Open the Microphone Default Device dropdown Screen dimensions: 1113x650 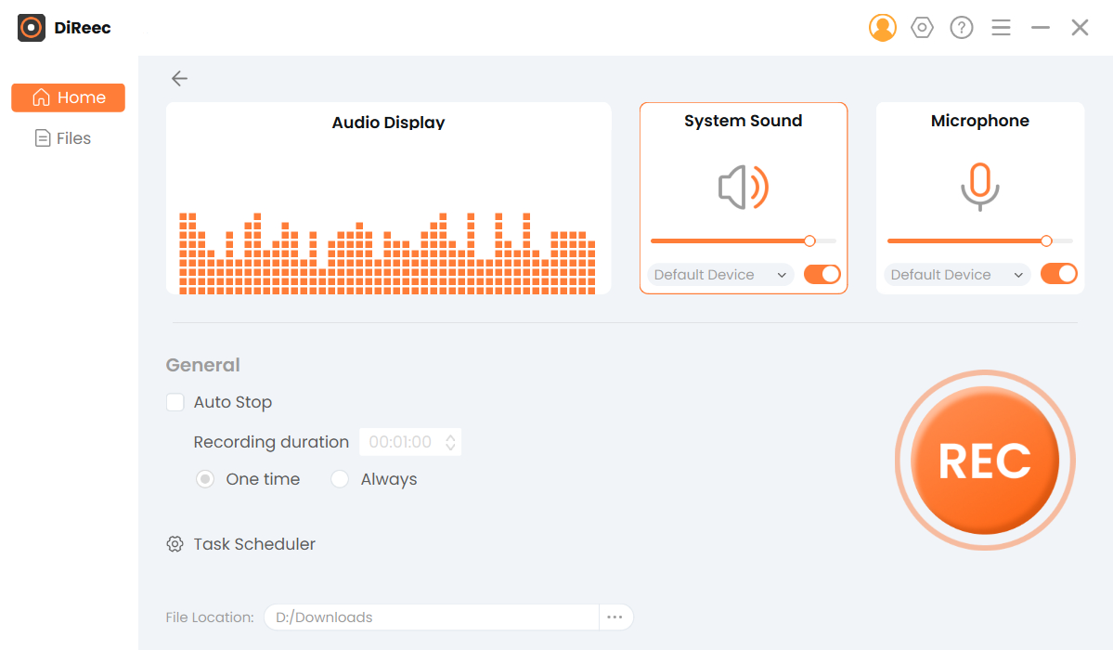pyautogui.click(x=954, y=274)
